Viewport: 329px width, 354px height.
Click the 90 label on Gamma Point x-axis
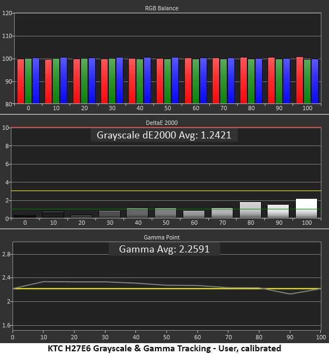(x=290, y=337)
